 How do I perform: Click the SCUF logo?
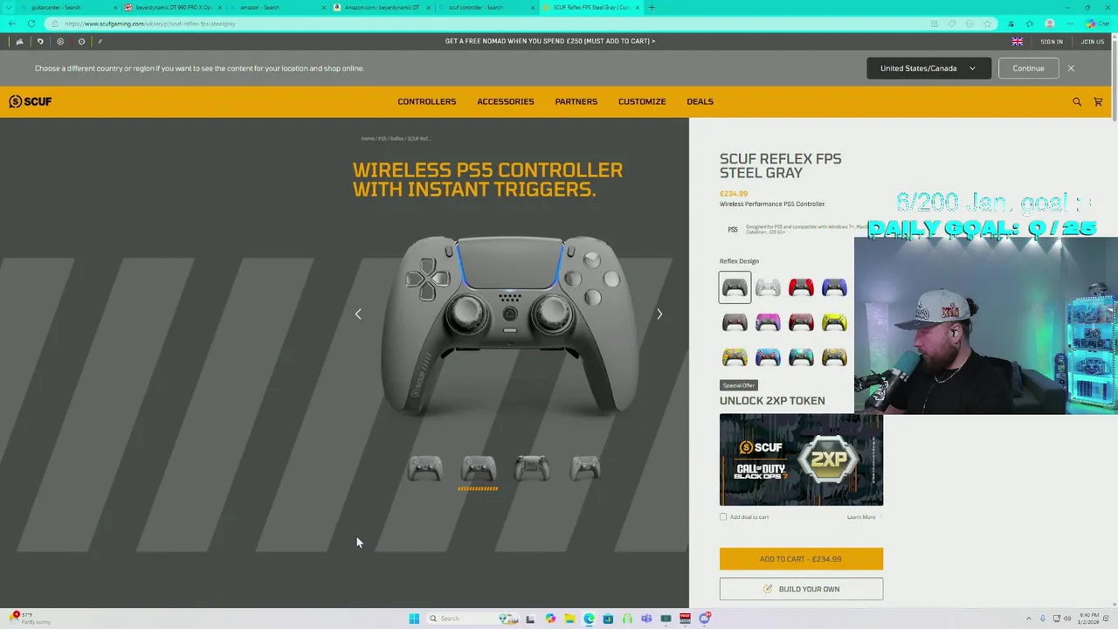(x=31, y=101)
